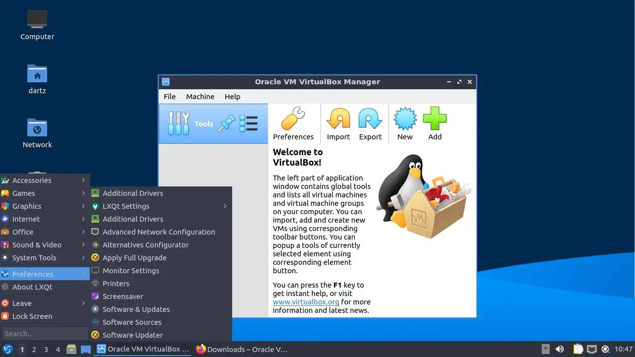Click the Import appliance toolbar icon
Screen dimensions: 635x357
pos(338,124)
